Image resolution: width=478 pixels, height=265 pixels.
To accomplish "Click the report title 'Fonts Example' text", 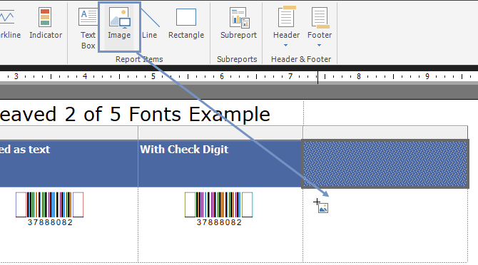I will 199,115.
